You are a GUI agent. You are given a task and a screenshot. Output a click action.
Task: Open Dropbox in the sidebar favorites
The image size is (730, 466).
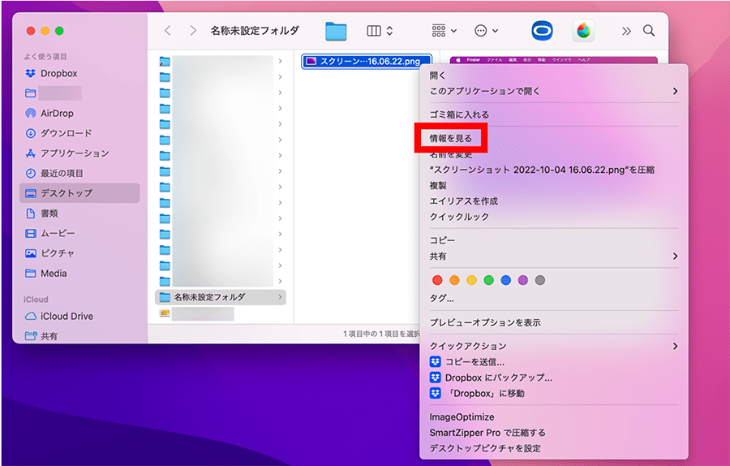[x=58, y=73]
